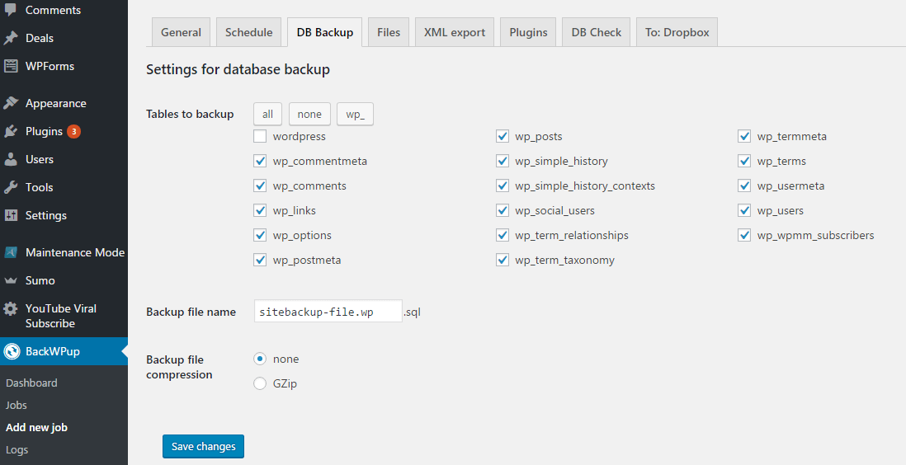This screenshot has width=906, height=465.
Task: Open the Logs submenu link
Action: (x=17, y=450)
